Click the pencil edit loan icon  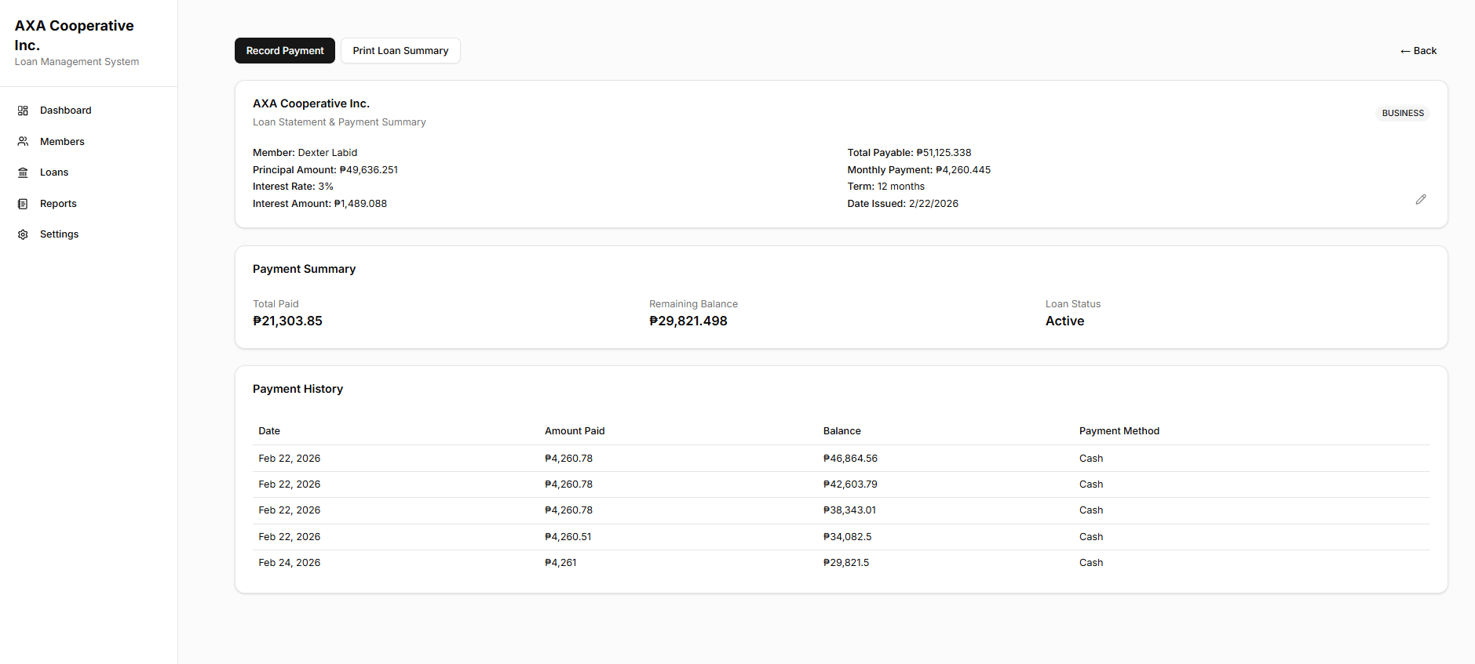click(1421, 200)
